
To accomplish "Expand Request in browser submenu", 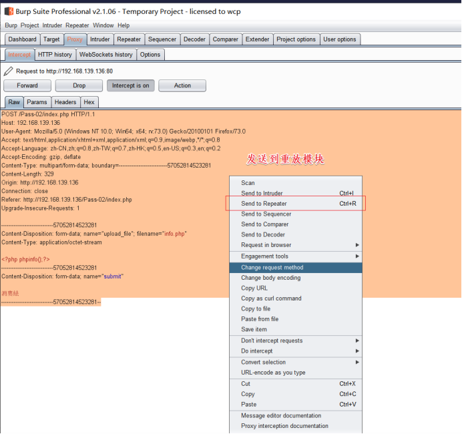I will coord(296,245).
